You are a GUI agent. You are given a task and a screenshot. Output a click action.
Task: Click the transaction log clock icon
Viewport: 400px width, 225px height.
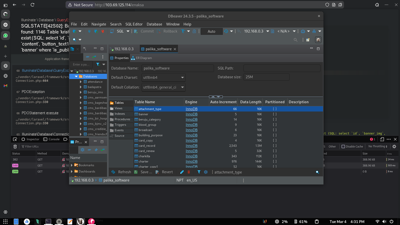pyautogui.click(x=226, y=31)
